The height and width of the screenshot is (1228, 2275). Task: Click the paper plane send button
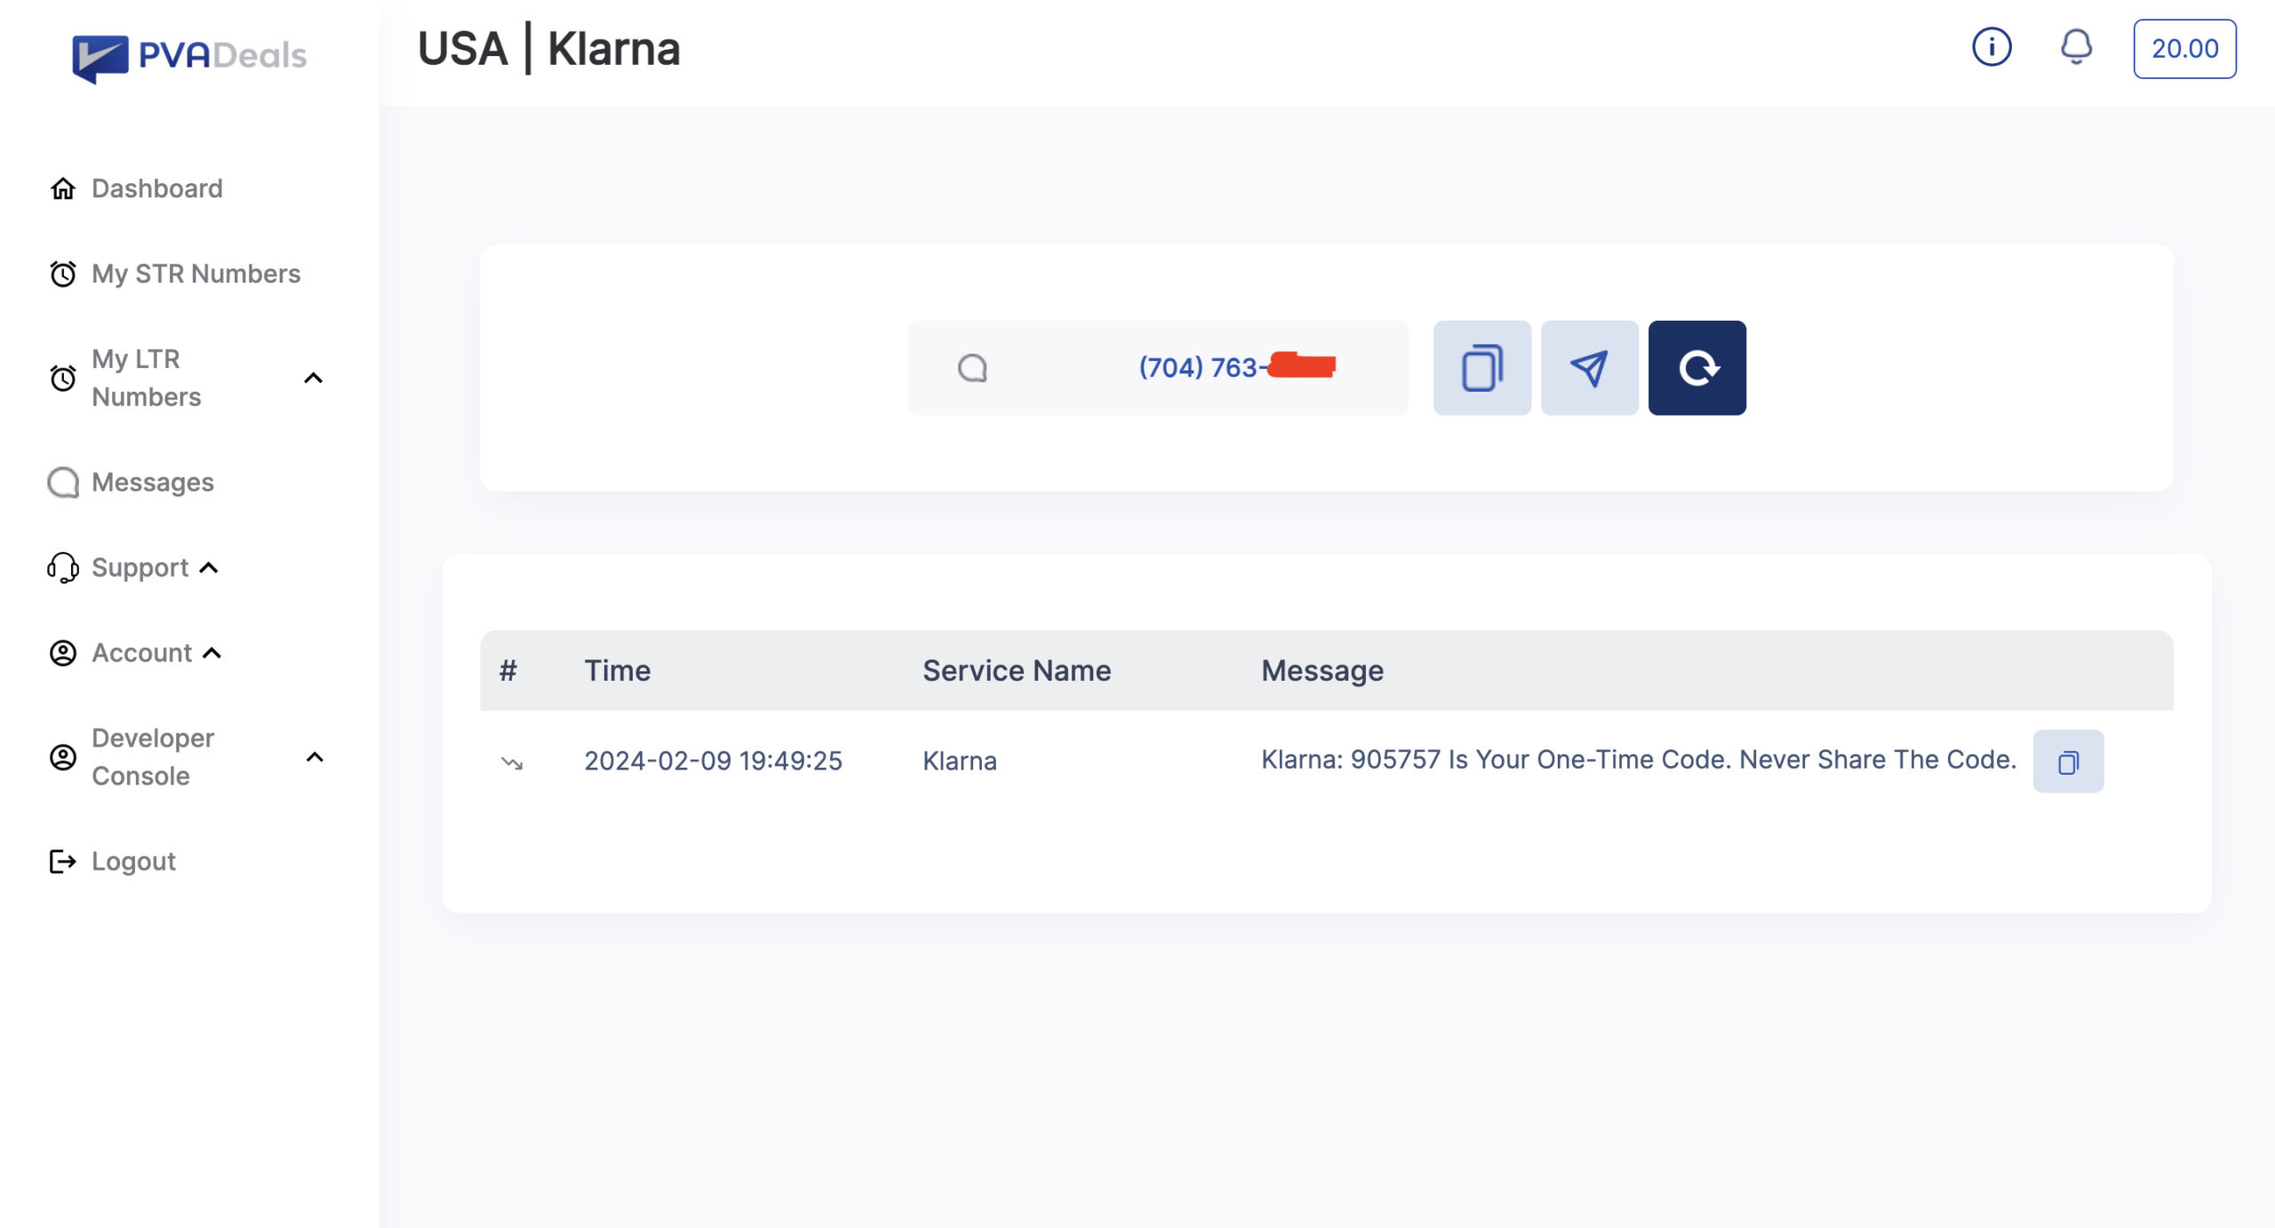click(1590, 368)
